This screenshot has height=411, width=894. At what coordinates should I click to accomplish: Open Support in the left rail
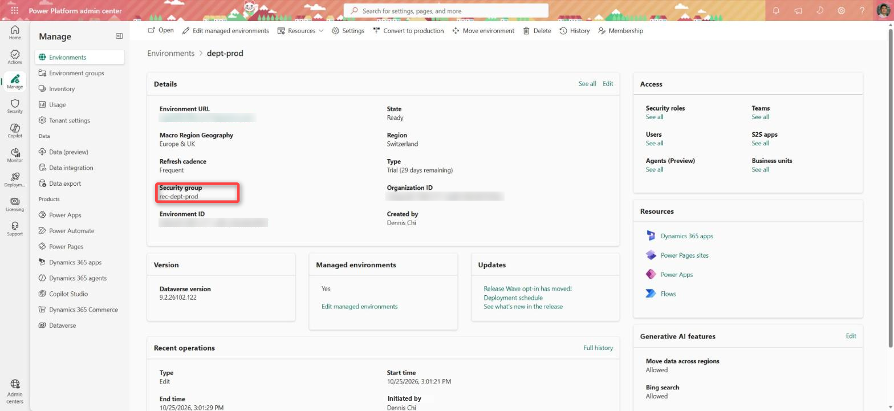tap(15, 229)
